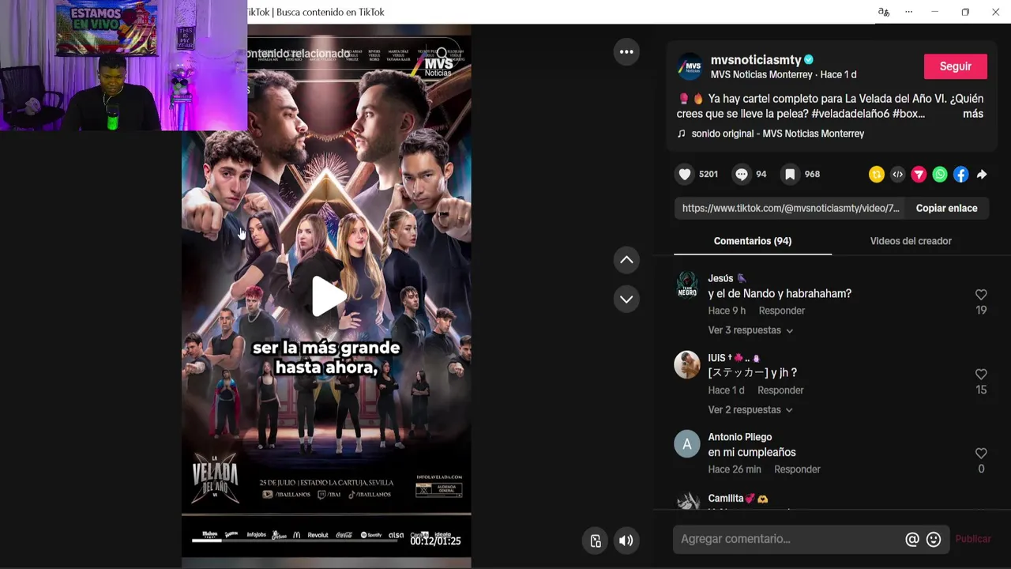Like the video with the heart icon
The height and width of the screenshot is (569, 1011).
click(685, 175)
